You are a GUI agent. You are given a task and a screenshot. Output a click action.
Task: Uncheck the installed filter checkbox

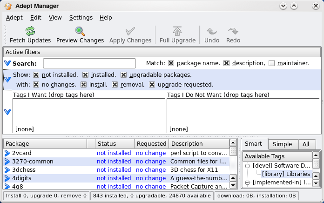(x=85, y=75)
